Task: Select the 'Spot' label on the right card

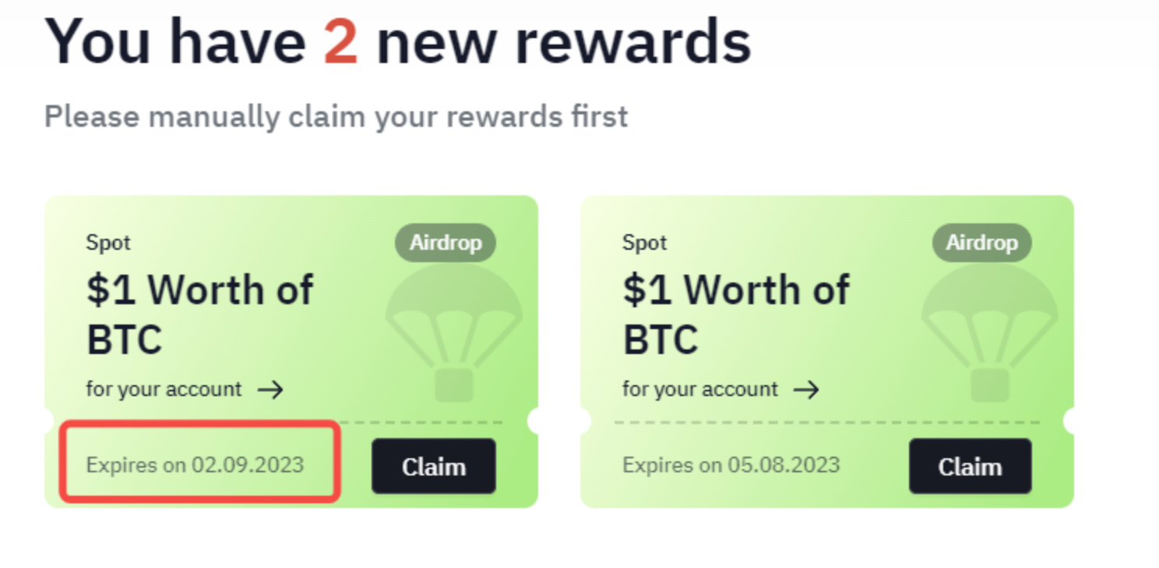Action: coord(644,243)
